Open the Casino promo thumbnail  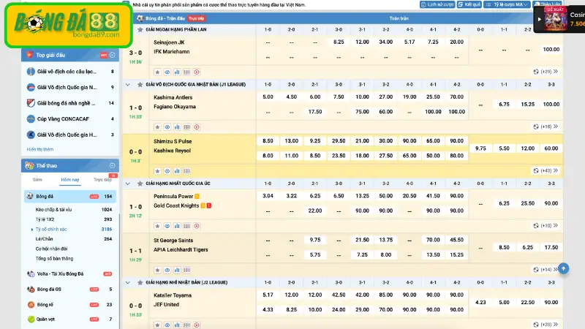556,18
